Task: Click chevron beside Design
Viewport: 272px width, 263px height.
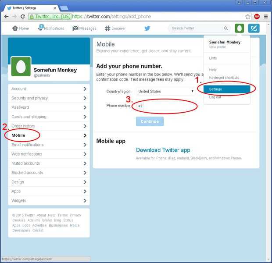Action: (85, 182)
